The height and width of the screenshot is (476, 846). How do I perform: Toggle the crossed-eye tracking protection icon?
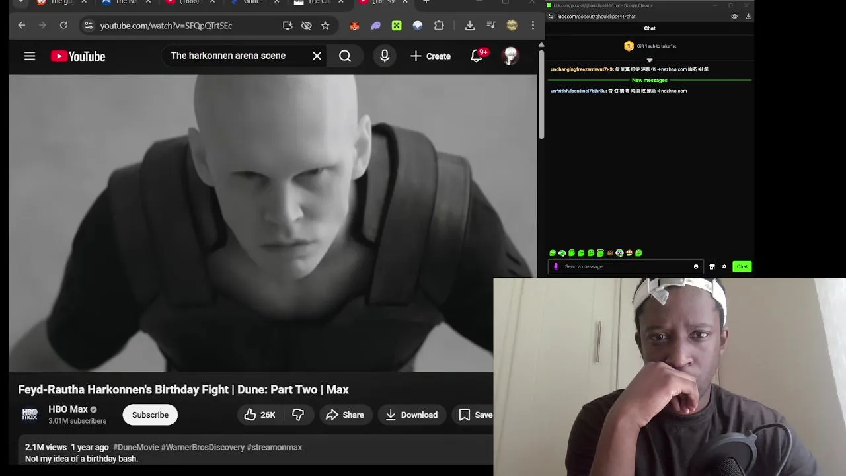[306, 26]
